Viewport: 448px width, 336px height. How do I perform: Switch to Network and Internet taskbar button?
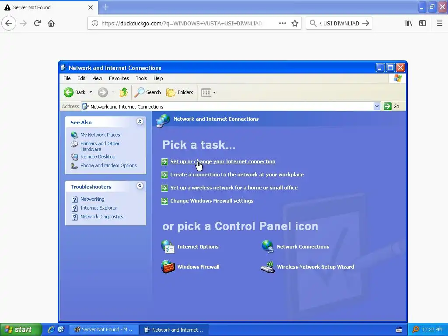point(174,330)
